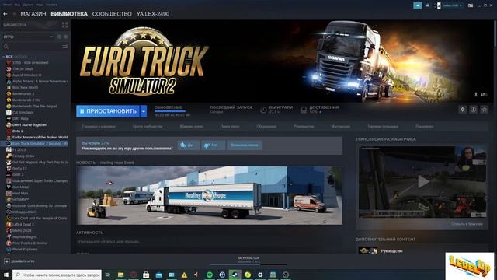Viewport: 497px width, 280px height.
Task: Open the YA.LEX-2490 profile tab
Action: [153, 14]
